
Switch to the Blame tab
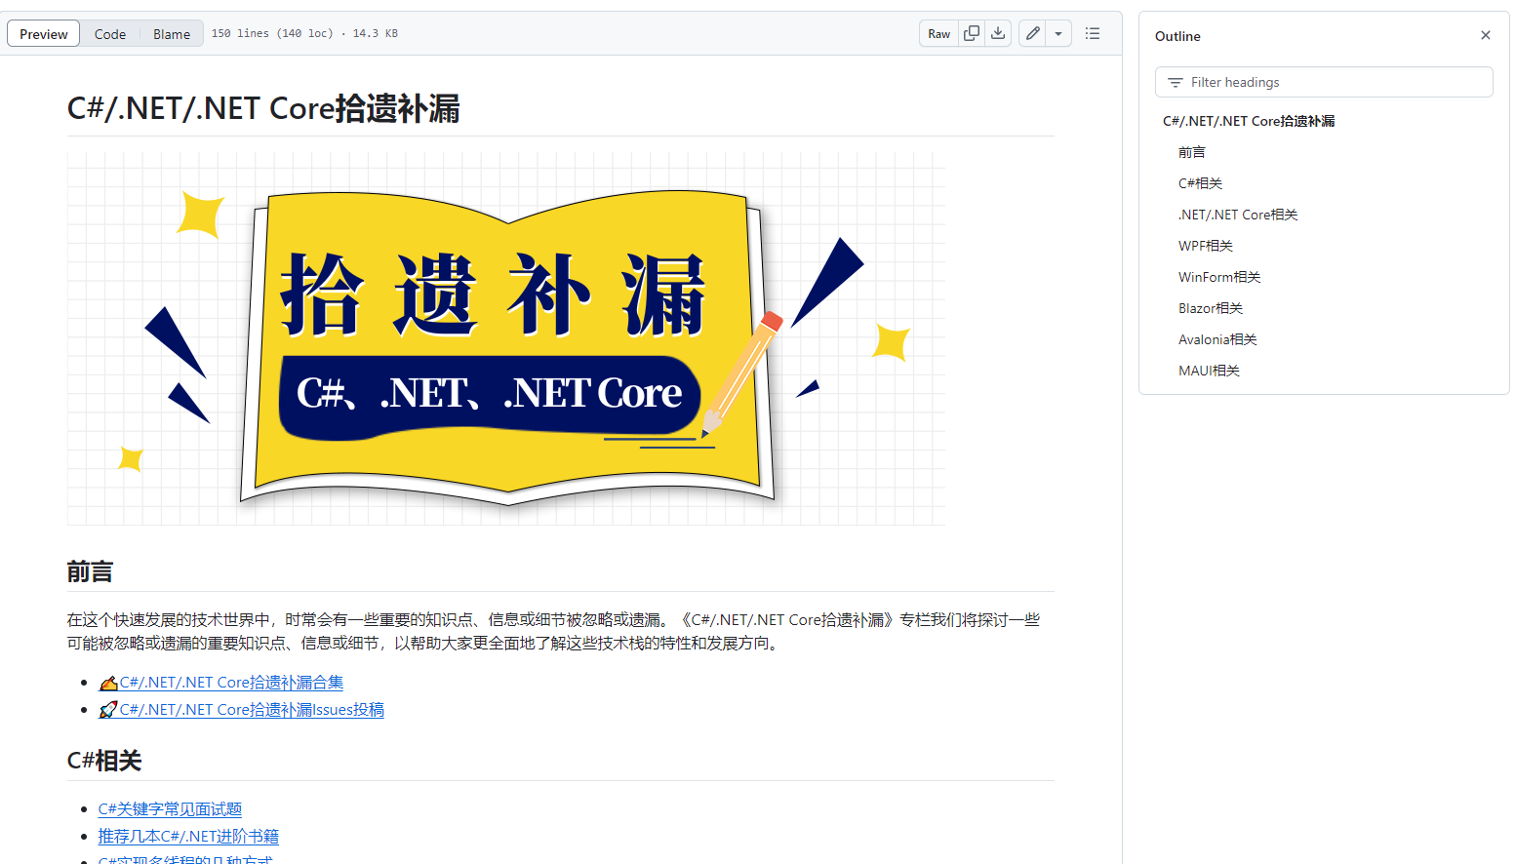tap(172, 34)
